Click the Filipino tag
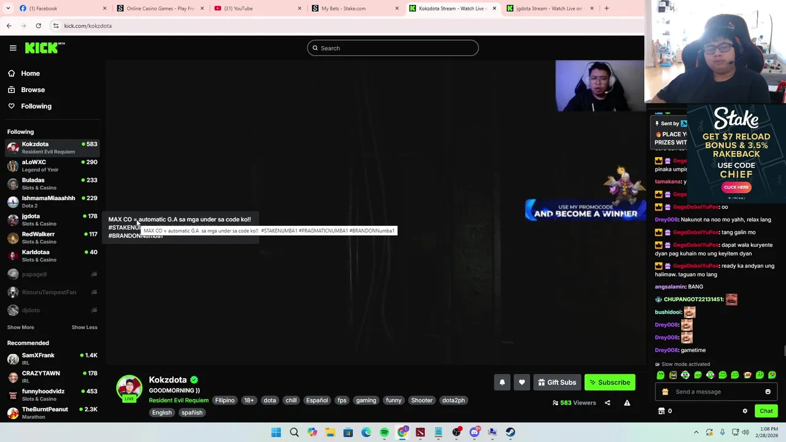 [x=225, y=400]
